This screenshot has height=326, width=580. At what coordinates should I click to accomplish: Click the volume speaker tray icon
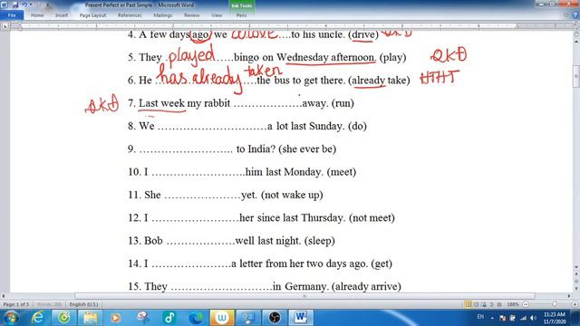pos(533,318)
